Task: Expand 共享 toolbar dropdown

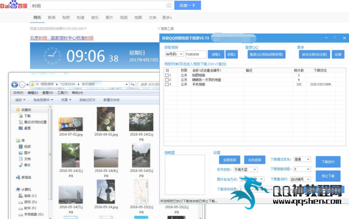Action: coord(66,100)
